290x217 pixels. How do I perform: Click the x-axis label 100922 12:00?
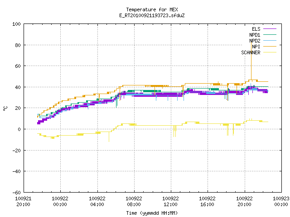pyautogui.click(x=170, y=202)
